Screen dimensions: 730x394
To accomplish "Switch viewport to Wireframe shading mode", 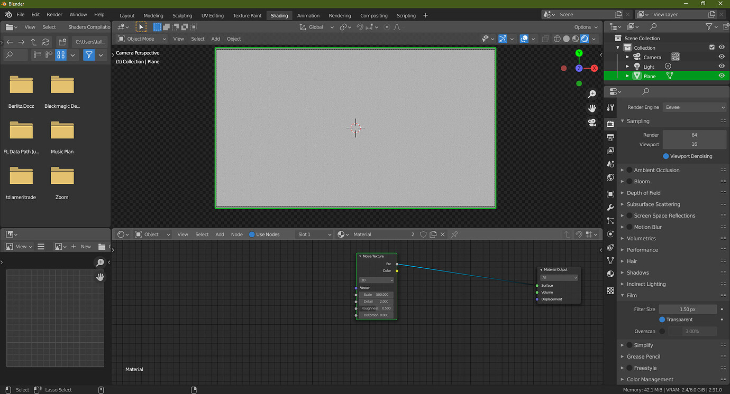I will pyautogui.click(x=556, y=39).
